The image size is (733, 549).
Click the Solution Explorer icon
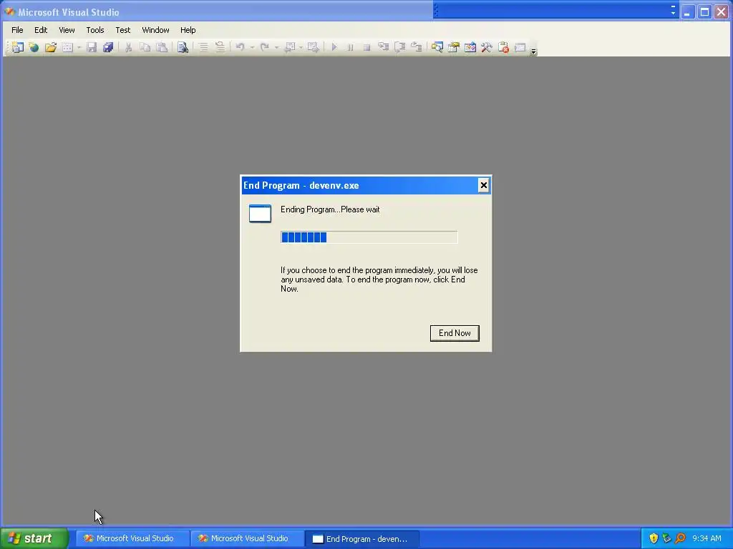437,47
